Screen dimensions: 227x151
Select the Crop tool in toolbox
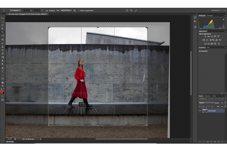pyautogui.click(x=2, y=32)
